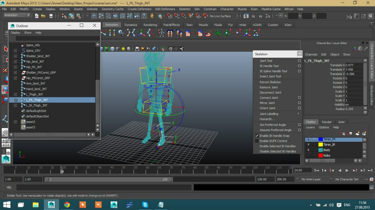Expand Spine_CRV in the Outliner

tap(16, 51)
